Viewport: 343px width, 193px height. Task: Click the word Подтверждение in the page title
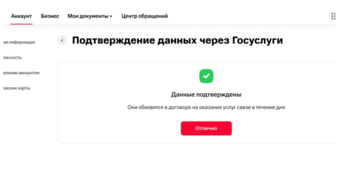[113, 41]
